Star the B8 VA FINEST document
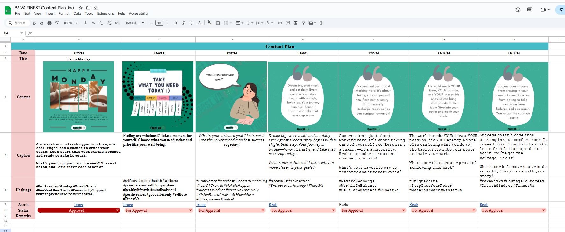This screenshot has height=232, width=565. tap(81, 8)
